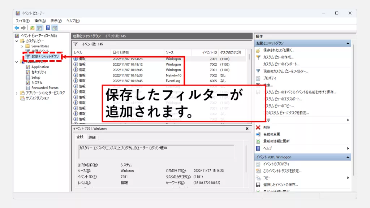Select the セキュリティ log in tree
The height and width of the screenshot is (208, 370).
tap(39, 72)
